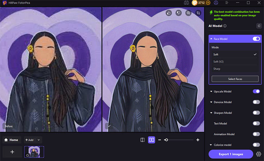Expand the Sharpen Model section arrow
Image resolution: width=264 pixels, height=161 pixels.
[x=211, y=113]
